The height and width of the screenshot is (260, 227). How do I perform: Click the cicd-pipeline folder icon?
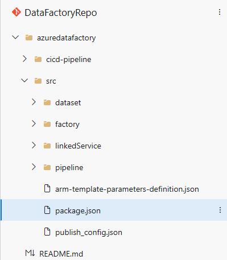click(x=38, y=59)
